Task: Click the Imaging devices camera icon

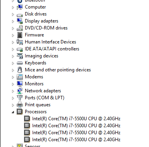Action: [20, 56]
